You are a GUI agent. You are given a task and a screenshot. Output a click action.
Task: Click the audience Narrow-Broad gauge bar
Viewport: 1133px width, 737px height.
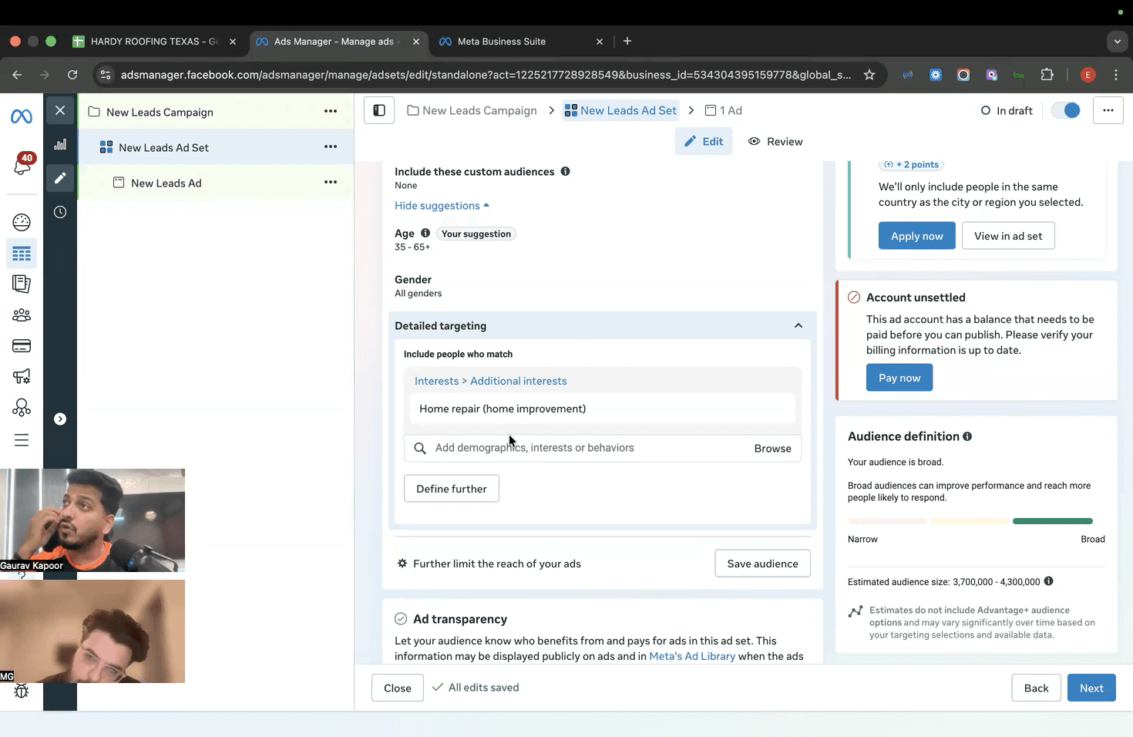(x=970, y=521)
